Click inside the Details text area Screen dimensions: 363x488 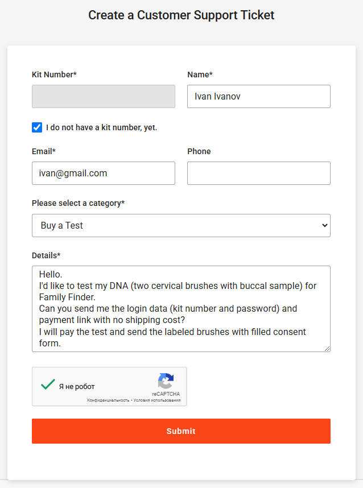coord(181,309)
